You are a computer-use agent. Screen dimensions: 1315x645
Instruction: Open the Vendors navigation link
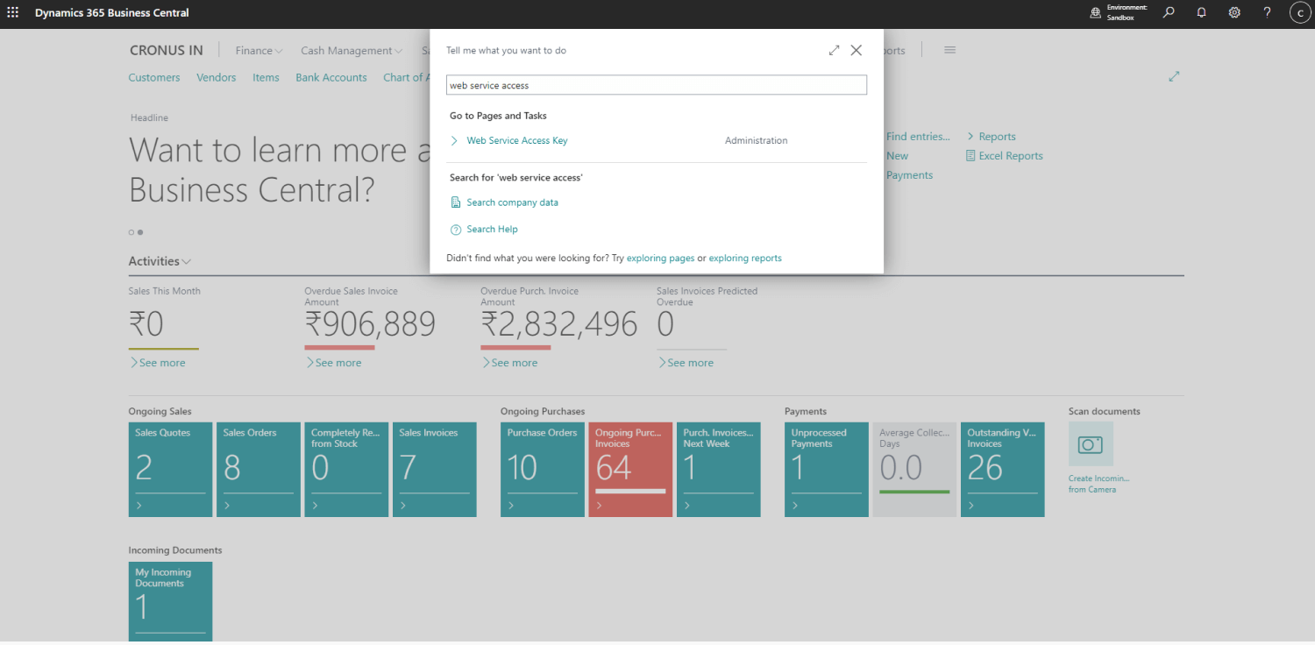tap(217, 77)
